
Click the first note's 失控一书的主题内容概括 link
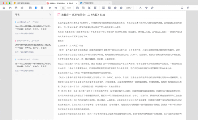(24, 33)
